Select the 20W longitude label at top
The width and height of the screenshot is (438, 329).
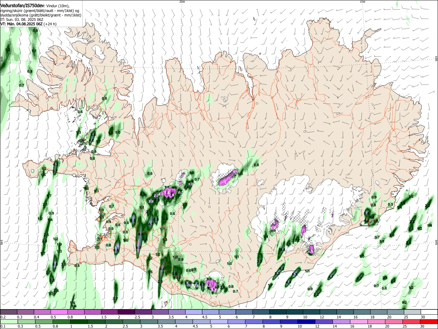(182, 2)
